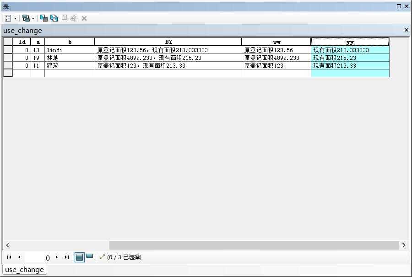
Task: Close the use_change table pane
Action: click(406, 30)
